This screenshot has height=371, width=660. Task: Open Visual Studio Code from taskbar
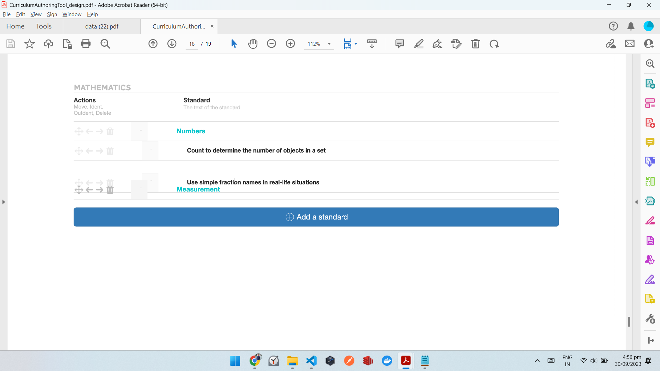[311, 361]
